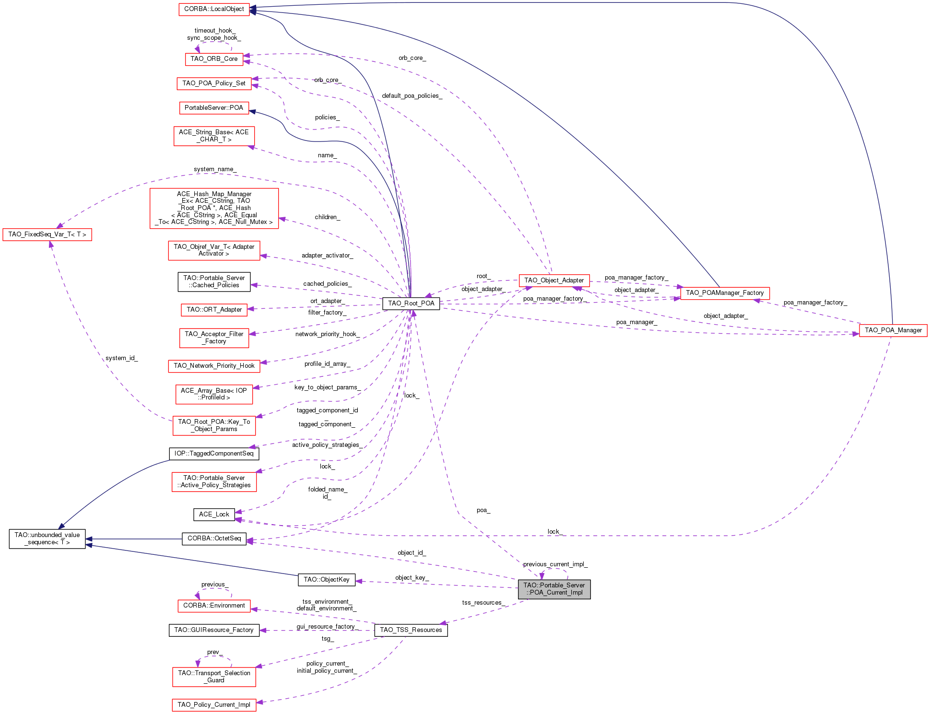Select the TAO_POA_Policy_Set node
This screenshot has height=714, width=930.
pyautogui.click(x=214, y=83)
